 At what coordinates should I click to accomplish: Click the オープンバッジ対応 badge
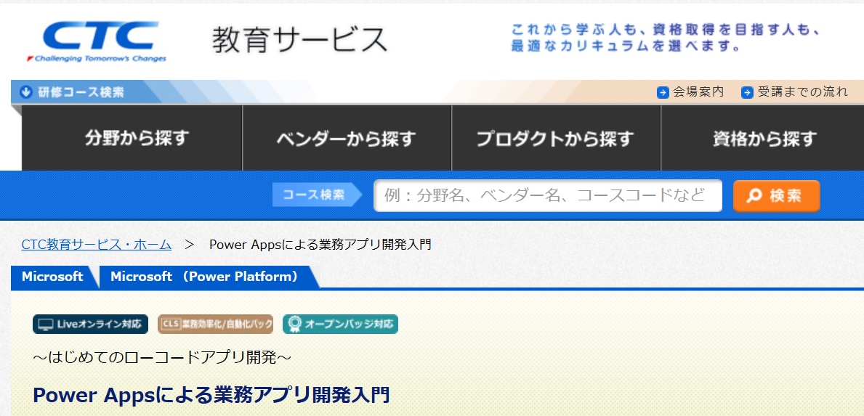click(x=341, y=324)
